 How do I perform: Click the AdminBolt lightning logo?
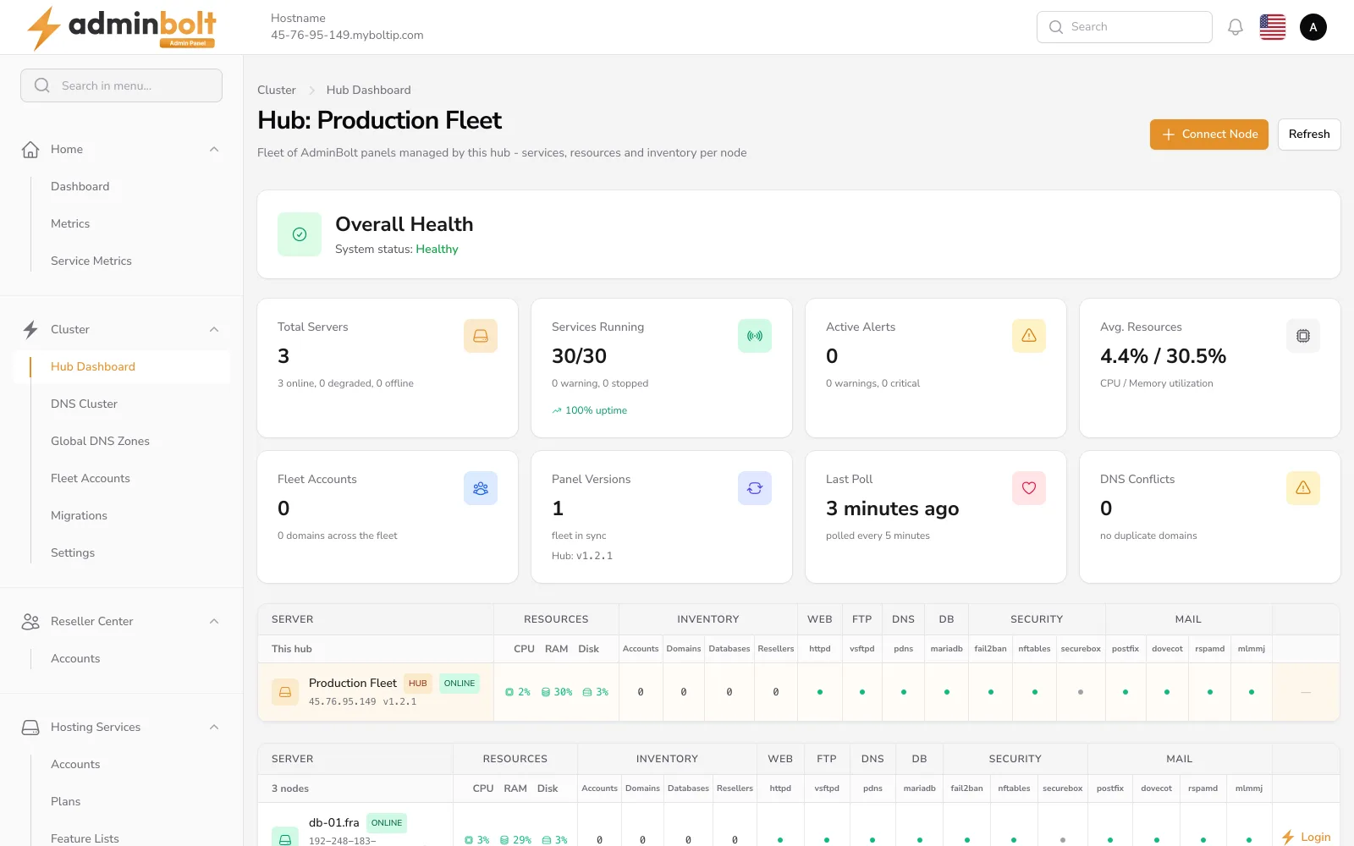pyautogui.click(x=121, y=27)
